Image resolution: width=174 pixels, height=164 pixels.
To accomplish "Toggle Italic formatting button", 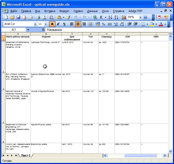I will pos(58,24).
